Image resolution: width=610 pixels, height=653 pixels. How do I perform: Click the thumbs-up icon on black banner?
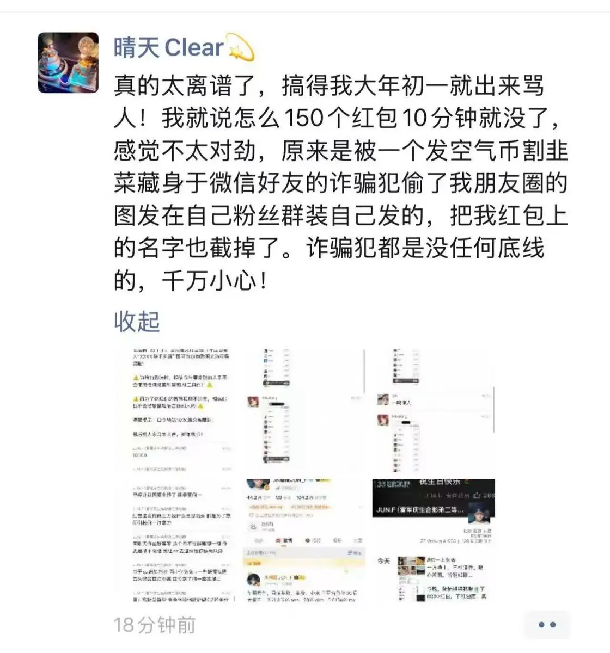pyautogui.click(x=478, y=495)
